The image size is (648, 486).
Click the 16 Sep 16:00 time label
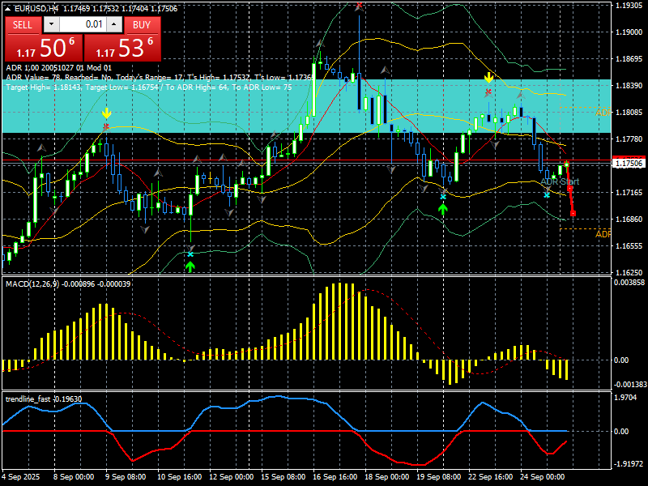pos(335,477)
